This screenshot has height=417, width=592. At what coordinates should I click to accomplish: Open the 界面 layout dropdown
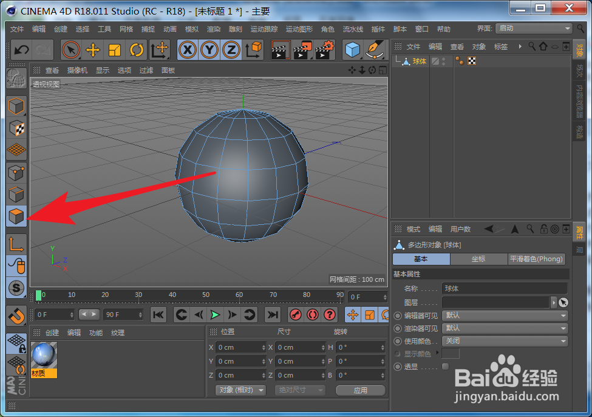pos(534,28)
